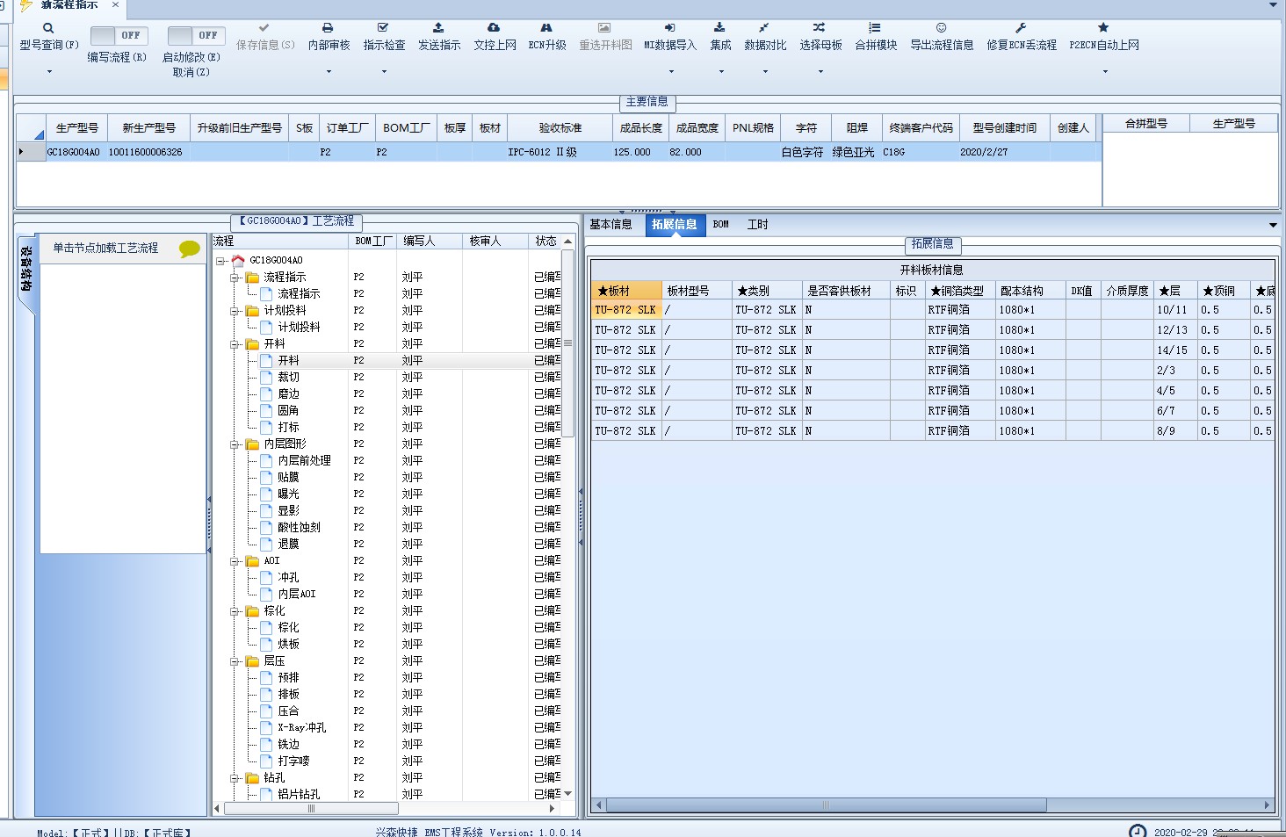Open the 内部审核 dropdown arrow
Screen dimensions: 1286x837
click(329, 72)
